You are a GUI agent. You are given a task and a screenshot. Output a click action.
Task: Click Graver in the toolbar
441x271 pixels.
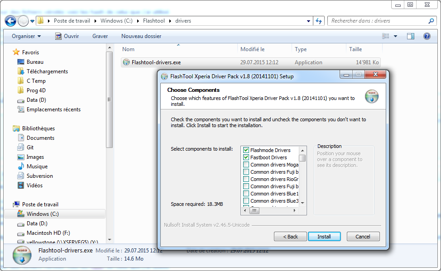pyautogui.click(x=100, y=36)
